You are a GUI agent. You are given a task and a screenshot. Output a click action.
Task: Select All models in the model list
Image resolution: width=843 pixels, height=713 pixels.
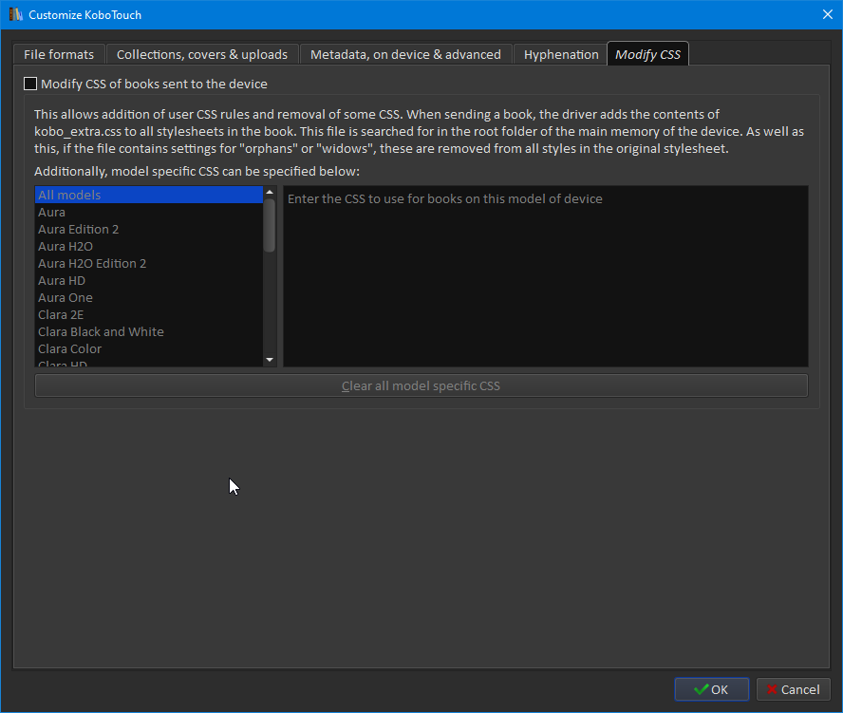pyautogui.click(x=149, y=195)
